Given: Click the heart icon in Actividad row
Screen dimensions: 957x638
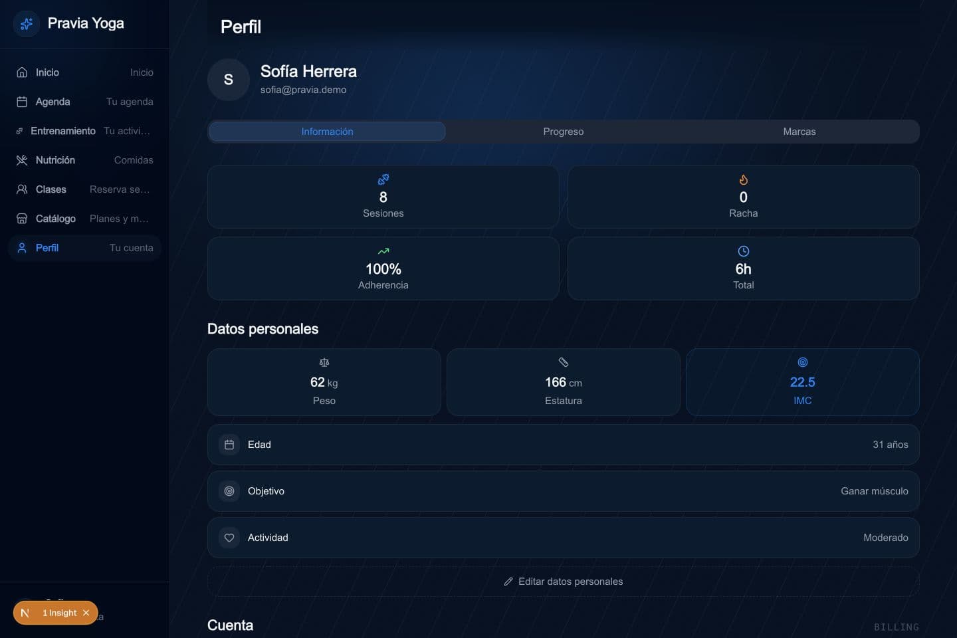Looking at the screenshot, I should pos(229,538).
